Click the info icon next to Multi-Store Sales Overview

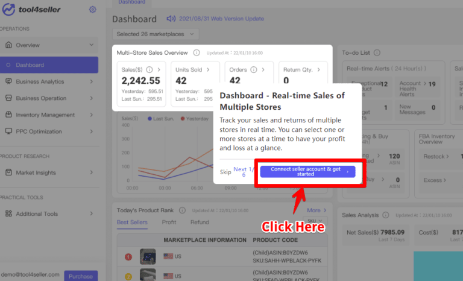coord(197,52)
